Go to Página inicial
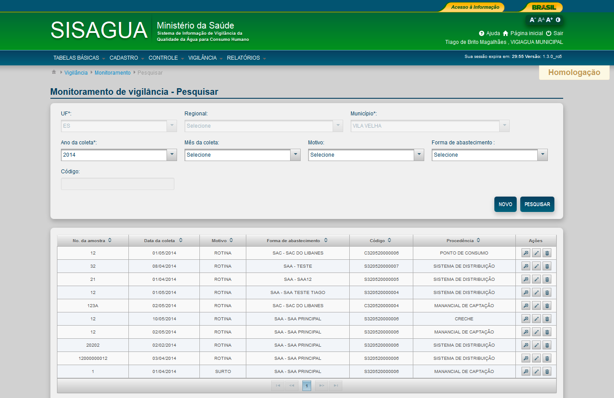 tap(523, 33)
